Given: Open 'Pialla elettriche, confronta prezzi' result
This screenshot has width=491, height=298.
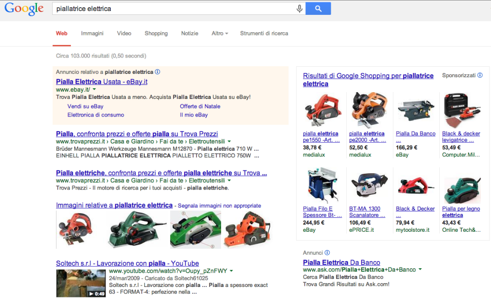Looking at the screenshot, I should [161, 173].
